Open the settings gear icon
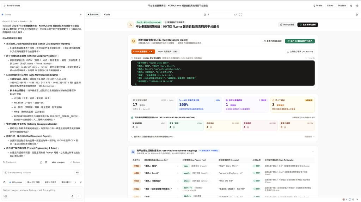 [357, 6]
